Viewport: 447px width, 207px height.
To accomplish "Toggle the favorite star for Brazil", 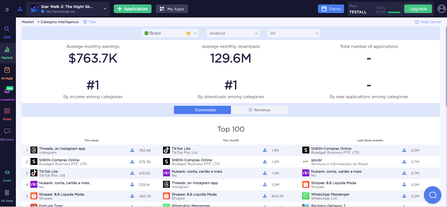I will [x=188, y=33].
